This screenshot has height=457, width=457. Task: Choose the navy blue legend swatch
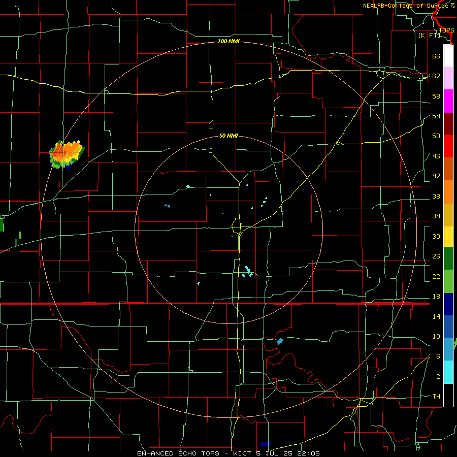click(448, 304)
